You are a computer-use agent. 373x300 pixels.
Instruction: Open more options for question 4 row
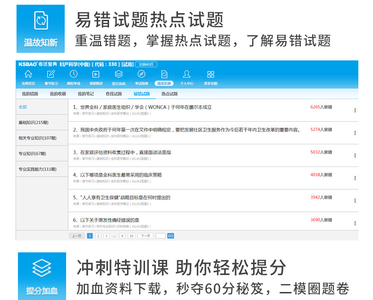tap(355, 178)
